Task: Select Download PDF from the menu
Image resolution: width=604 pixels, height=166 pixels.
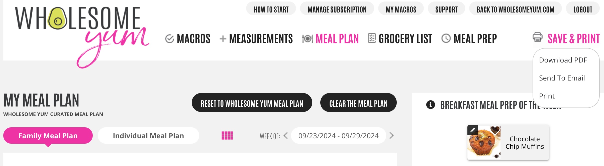Action: point(563,60)
